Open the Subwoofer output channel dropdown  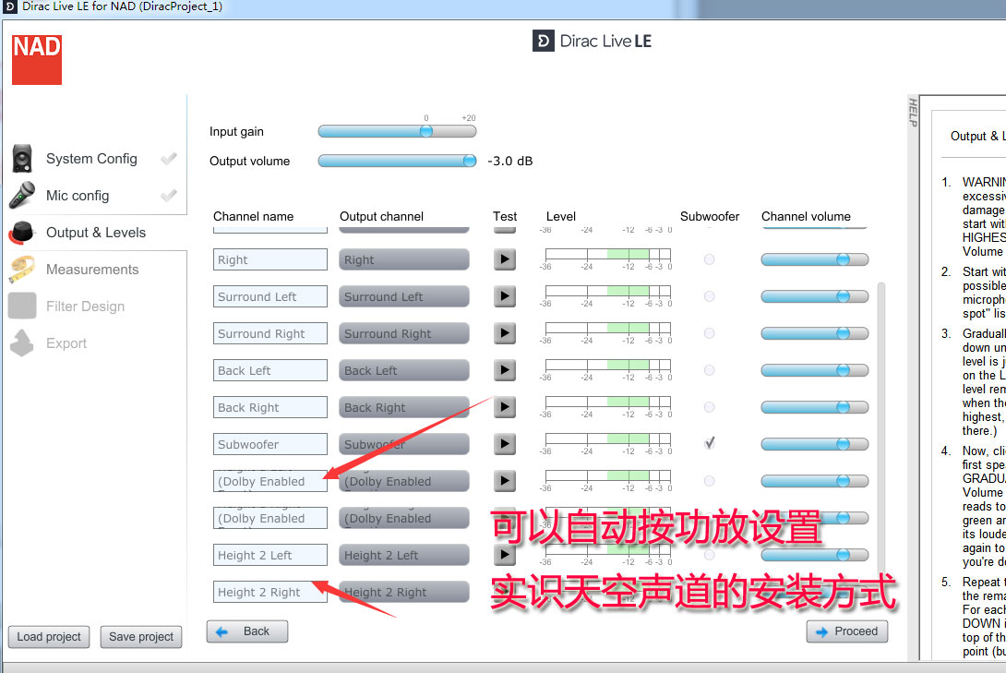point(403,444)
